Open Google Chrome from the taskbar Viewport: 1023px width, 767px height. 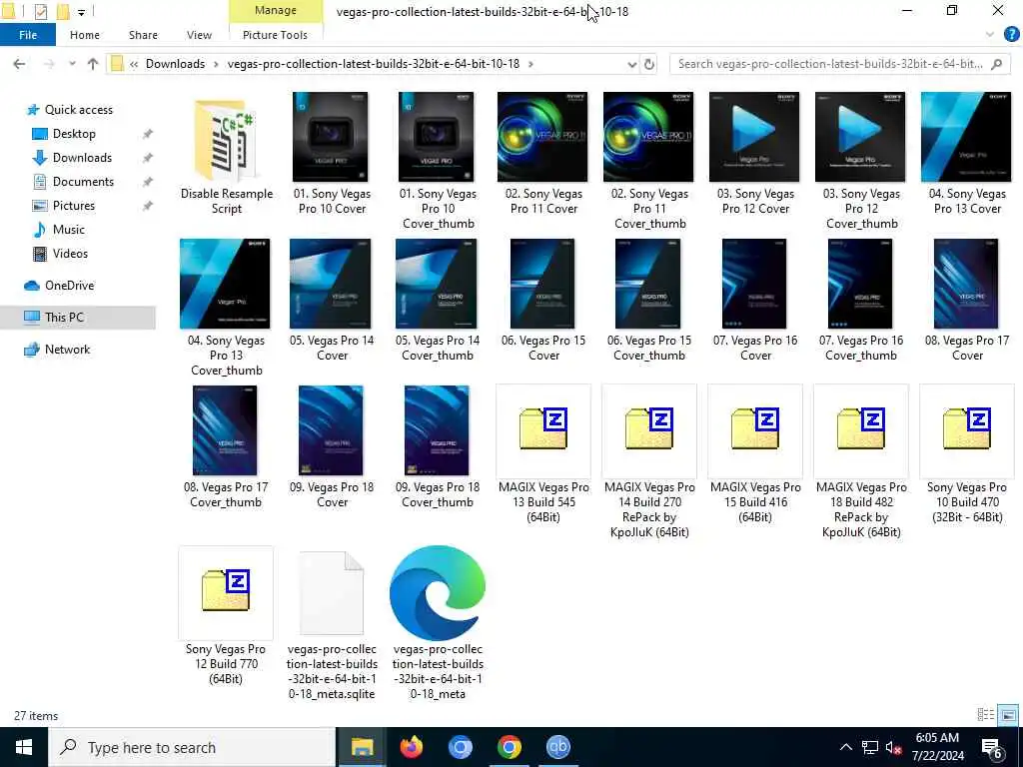point(509,747)
